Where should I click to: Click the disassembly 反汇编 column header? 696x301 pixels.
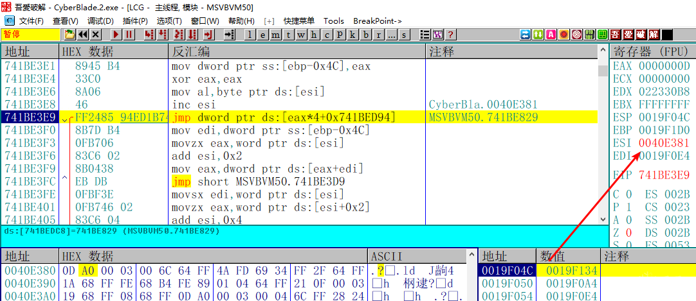click(297, 52)
